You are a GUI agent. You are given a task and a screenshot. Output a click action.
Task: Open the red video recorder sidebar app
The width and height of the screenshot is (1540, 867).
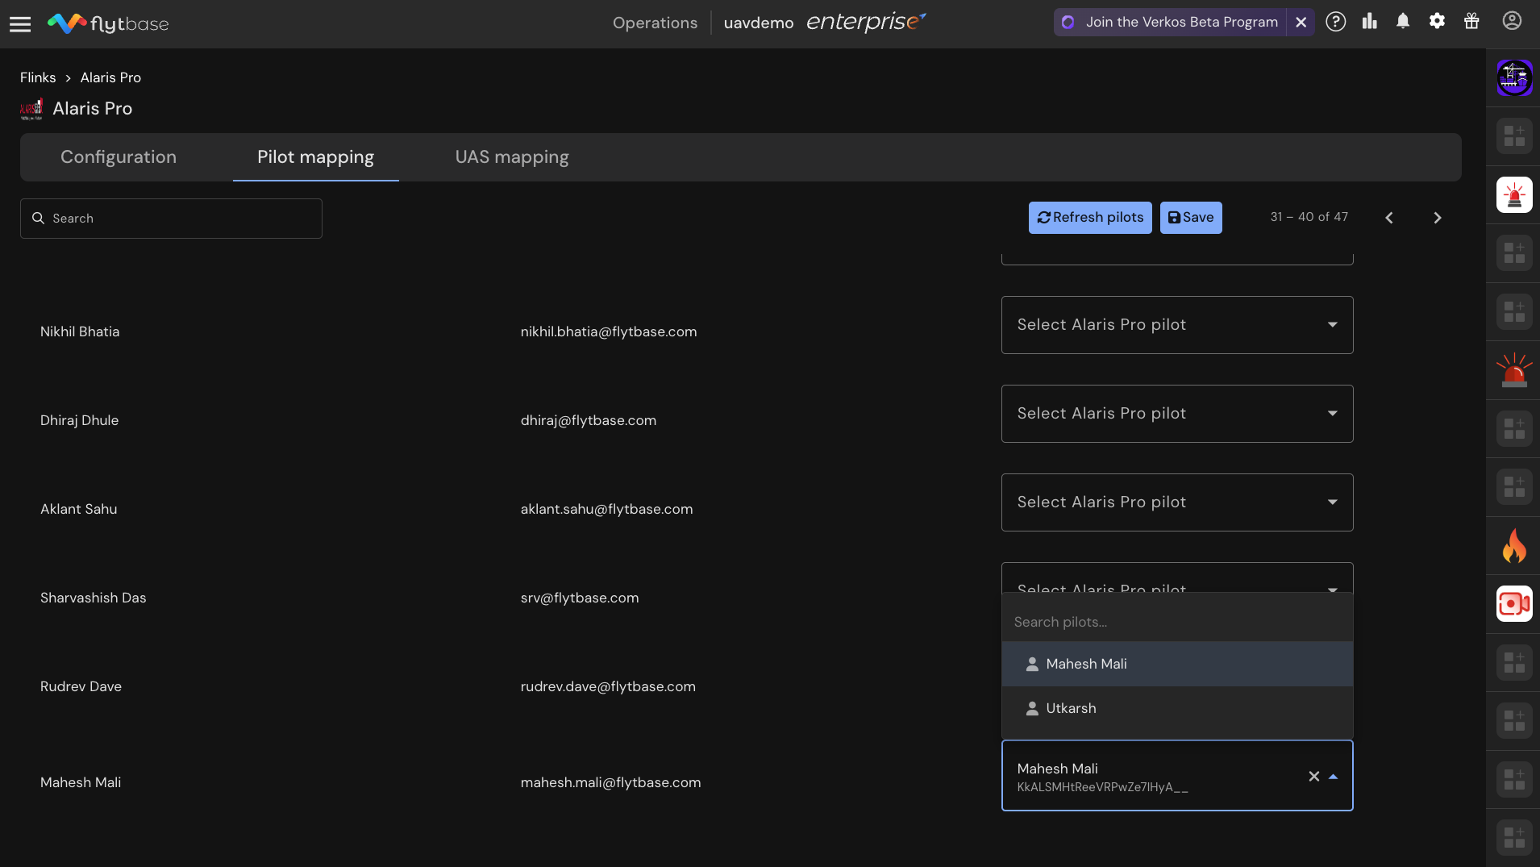[1514, 604]
